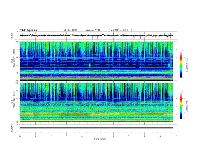Click the time axis tick label "8"

[144, 136]
